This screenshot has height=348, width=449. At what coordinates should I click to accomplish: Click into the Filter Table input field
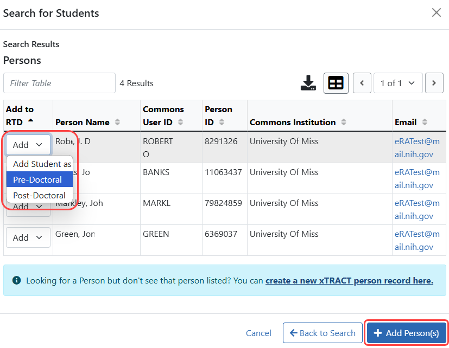click(x=60, y=83)
